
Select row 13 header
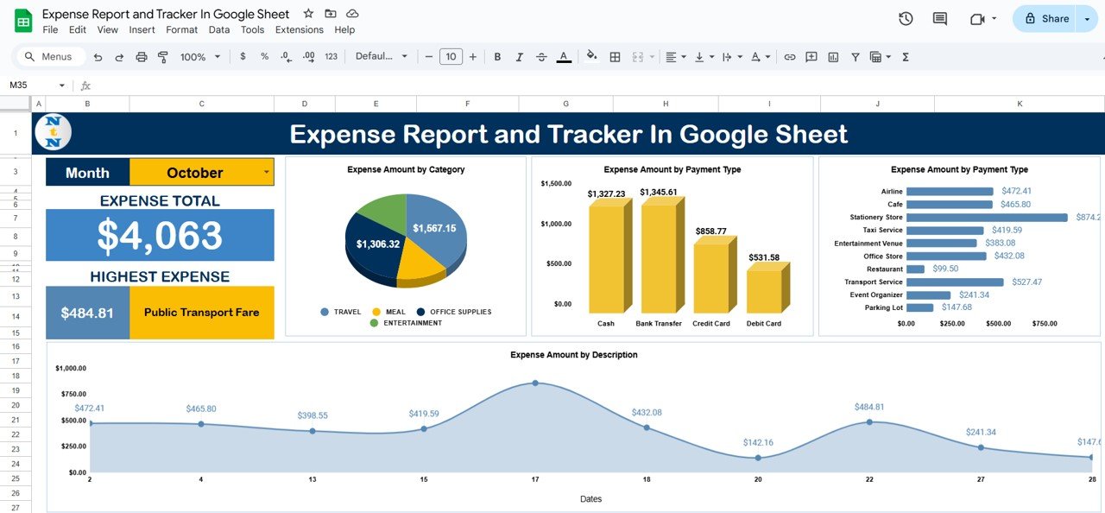pos(16,296)
